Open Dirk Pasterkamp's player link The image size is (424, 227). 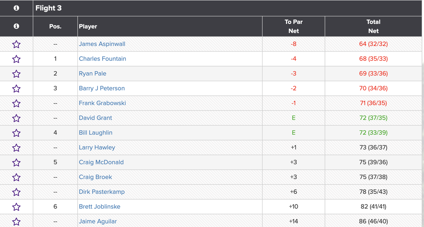[x=102, y=192]
